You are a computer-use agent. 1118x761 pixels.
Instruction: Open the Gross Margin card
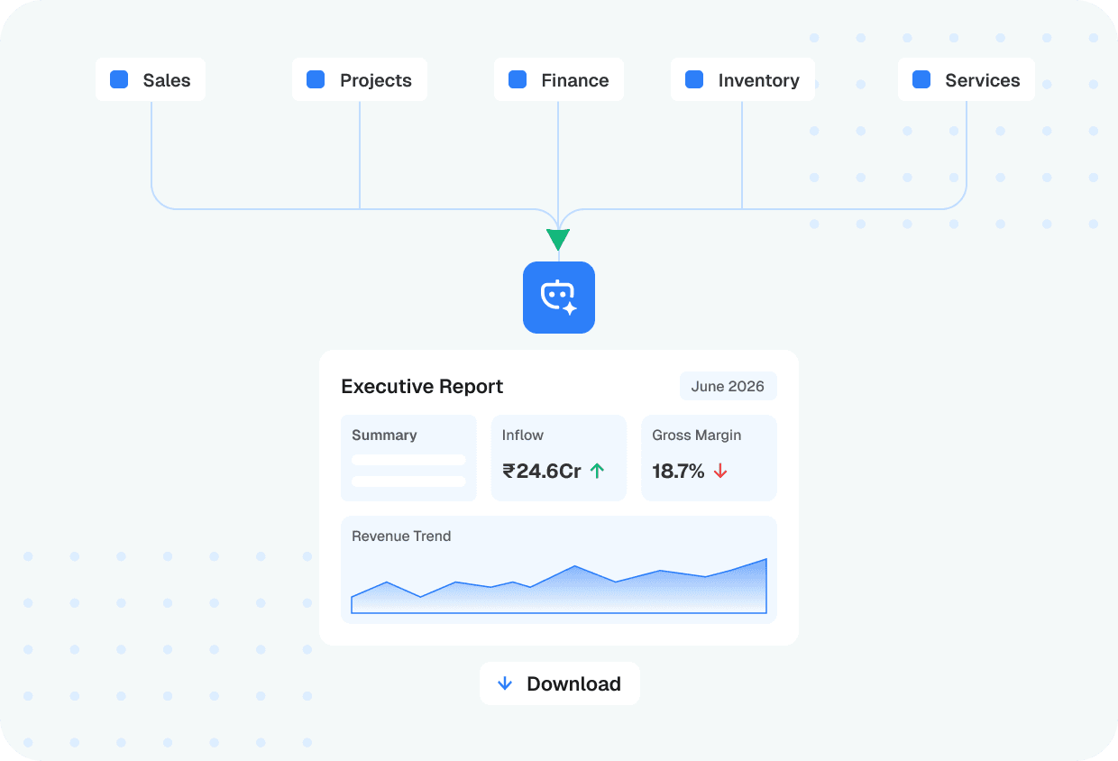(709, 458)
